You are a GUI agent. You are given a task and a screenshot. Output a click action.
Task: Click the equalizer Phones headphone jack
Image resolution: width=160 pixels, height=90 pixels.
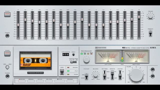pos(7,36)
